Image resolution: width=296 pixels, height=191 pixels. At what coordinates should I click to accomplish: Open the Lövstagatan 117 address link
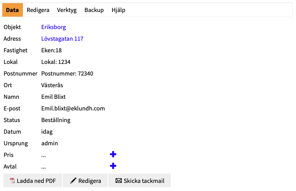point(62,39)
